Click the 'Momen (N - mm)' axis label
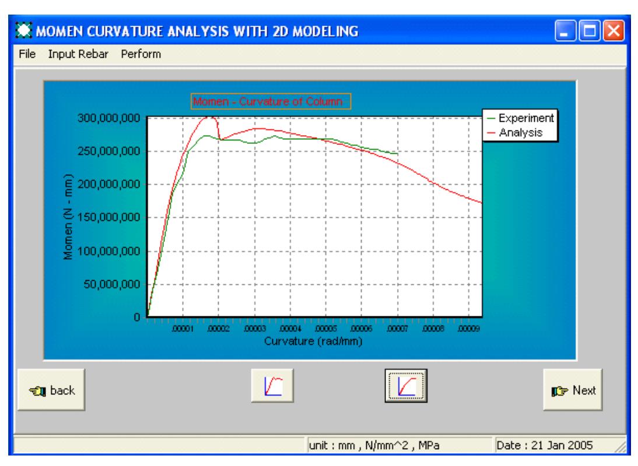The height and width of the screenshot is (466, 638). coord(68,217)
